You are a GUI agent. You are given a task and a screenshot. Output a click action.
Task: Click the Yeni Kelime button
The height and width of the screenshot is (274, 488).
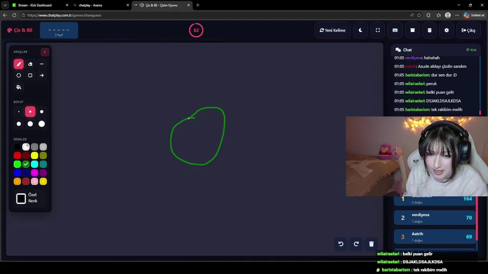click(x=332, y=30)
